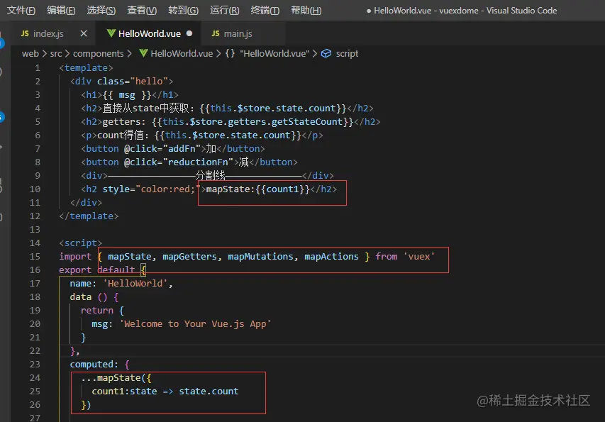The height and width of the screenshot is (422, 605).
Task: Open the 转到(G) menu
Action: point(183,11)
